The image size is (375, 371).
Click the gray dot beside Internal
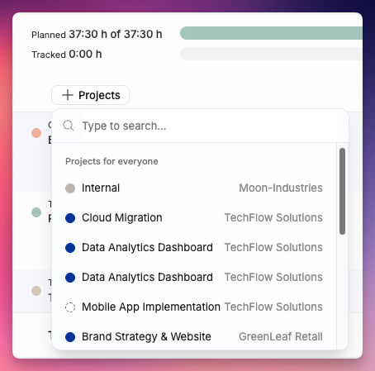pos(70,188)
